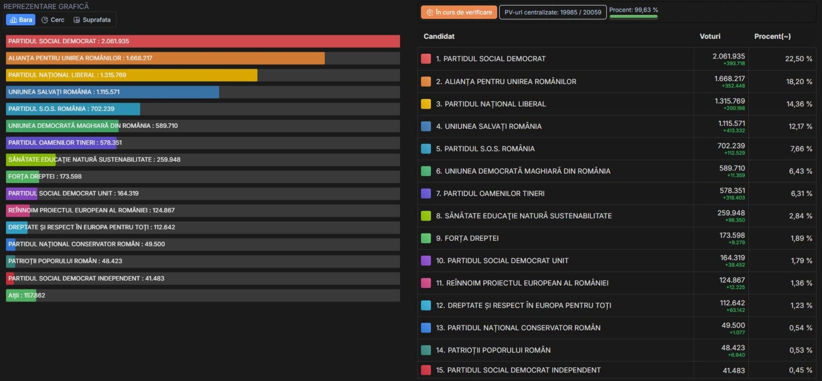822x381 pixels.
Task: Click the red swatch for Partidul Social Democrat
Action: [426, 59]
